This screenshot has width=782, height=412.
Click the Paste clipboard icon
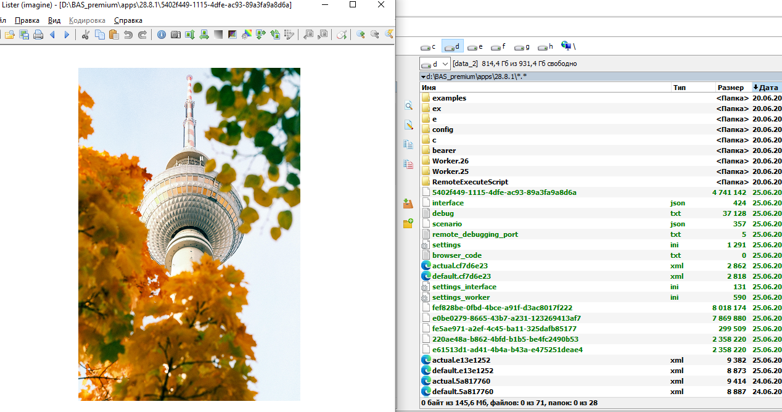(x=113, y=35)
